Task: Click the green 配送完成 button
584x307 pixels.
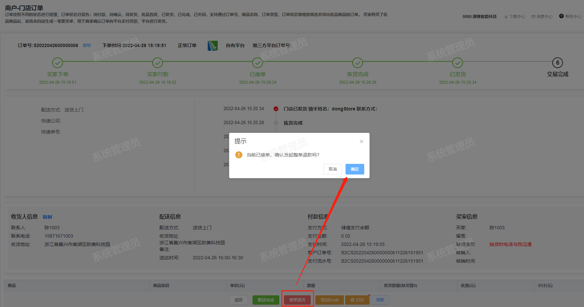Action: (266, 300)
